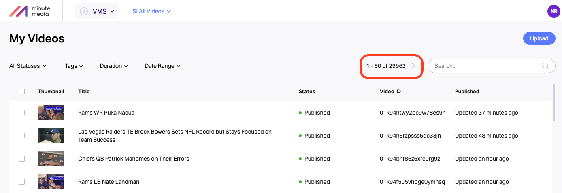
Task: Open the VMS product dropdown
Action: (x=97, y=11)
